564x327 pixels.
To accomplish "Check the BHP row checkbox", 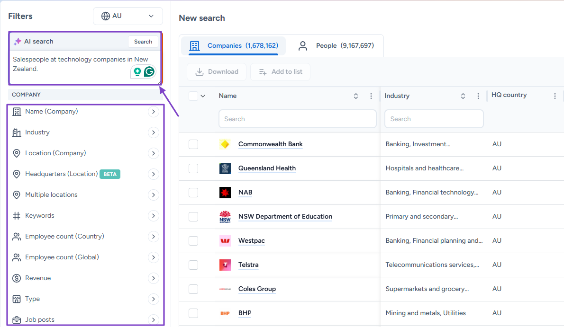I will pos(193,313).
